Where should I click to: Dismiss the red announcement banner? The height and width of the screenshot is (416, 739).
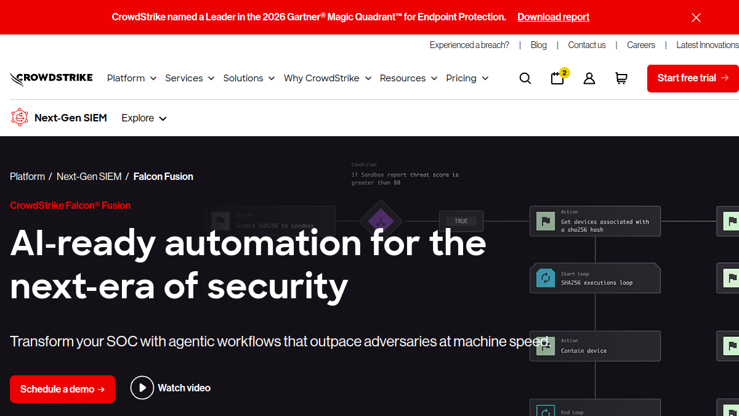point(696,17)
